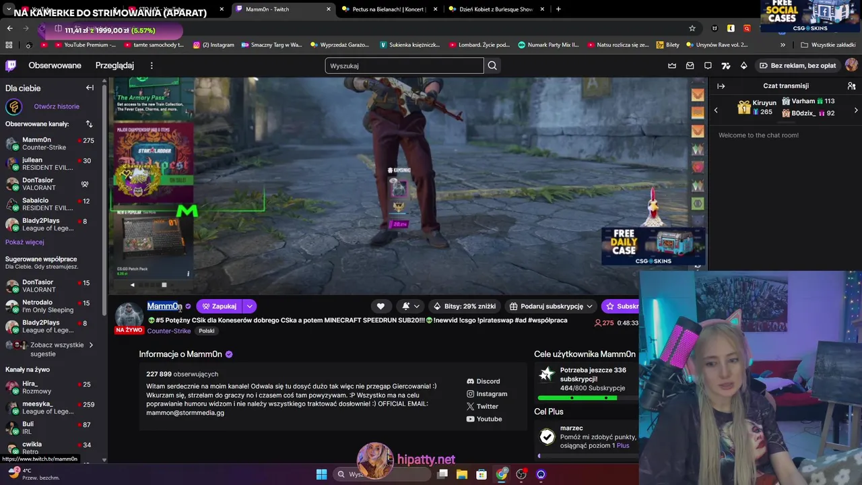Open the Instagram social link
The height and width of the screenshot is (485, 862).
coord(487,394)
